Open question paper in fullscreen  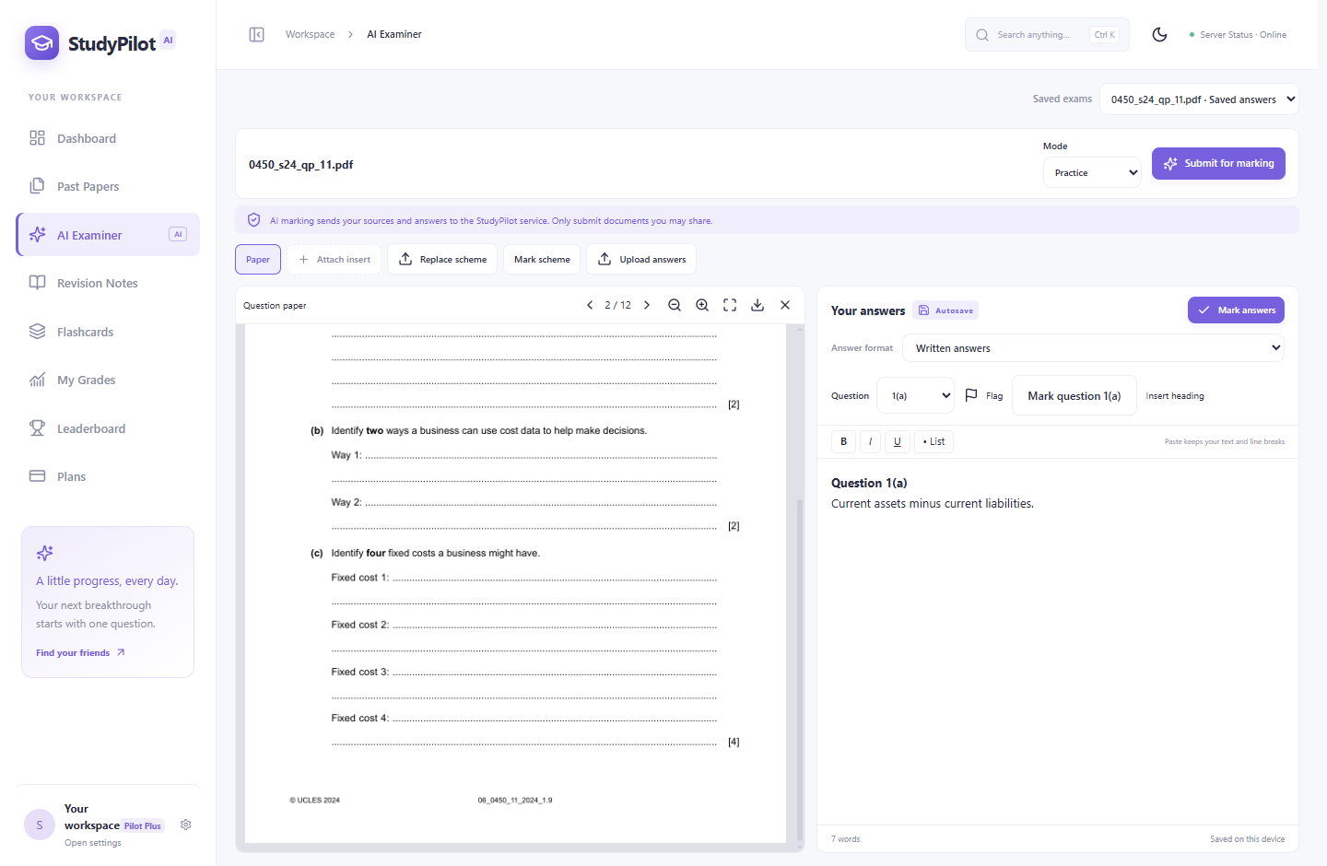[x=730, y=305]
